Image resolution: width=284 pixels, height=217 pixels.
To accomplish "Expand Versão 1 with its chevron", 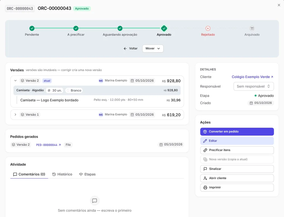I will coord(15,115).
